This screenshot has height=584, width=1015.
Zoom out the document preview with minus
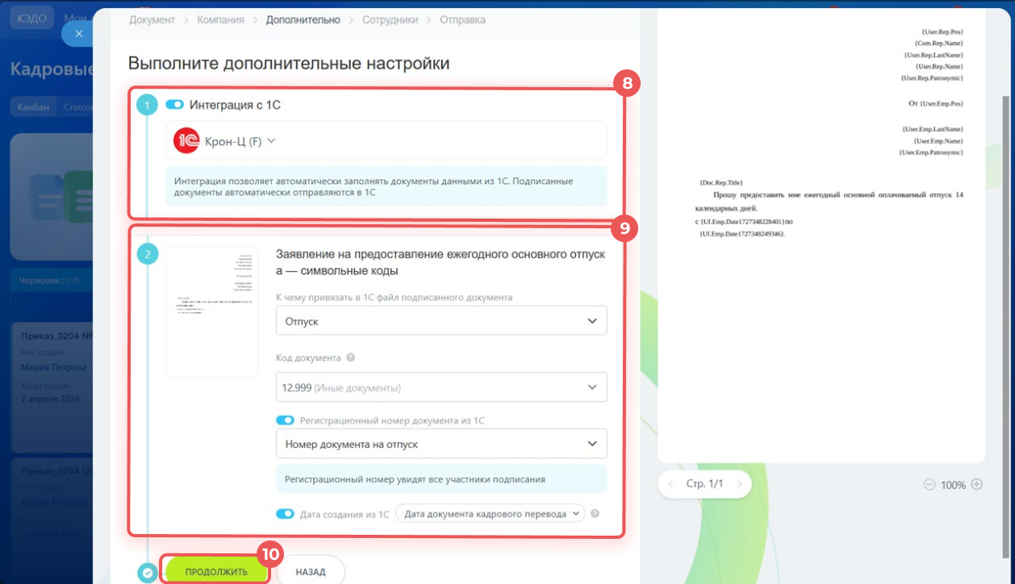(x=929, y=485)
